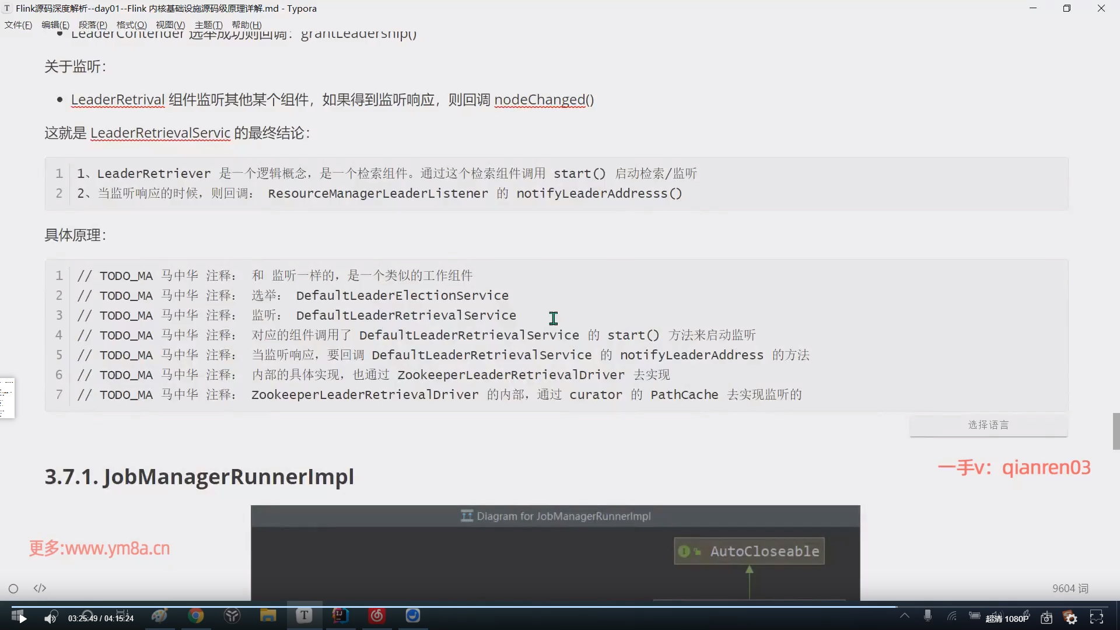Viewport: 1120px width, 630px height.
Task: Open File Explorer folder taskbar icon
Action: coord(268,615)
